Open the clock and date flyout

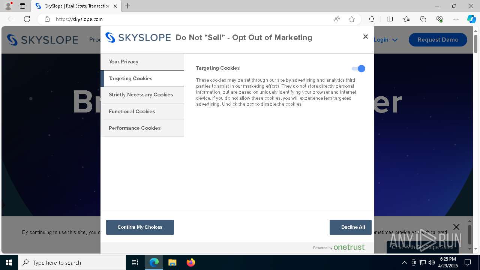click(x=448, y=262)
